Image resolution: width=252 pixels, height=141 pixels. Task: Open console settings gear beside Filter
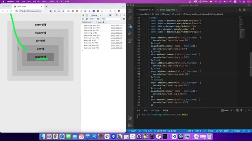124,19
